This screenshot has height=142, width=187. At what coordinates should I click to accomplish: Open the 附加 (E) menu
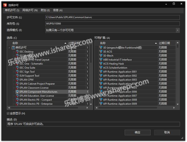(x=45, y=10)
